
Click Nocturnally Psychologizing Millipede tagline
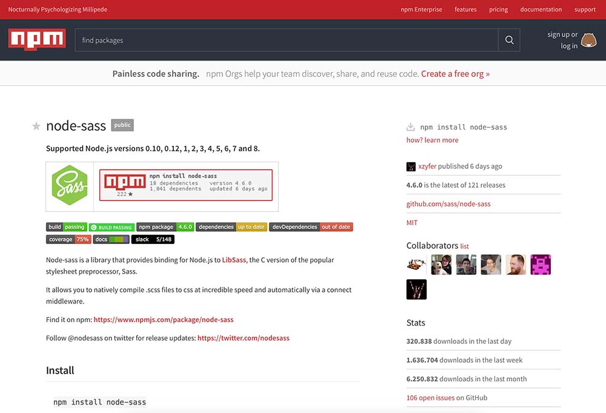click(58, 10)
